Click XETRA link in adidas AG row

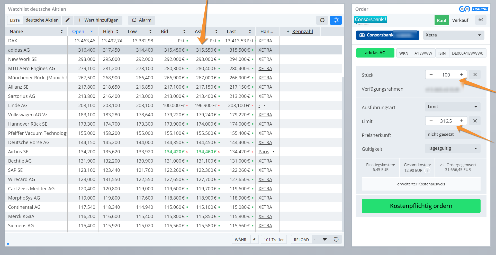(265, 50)
